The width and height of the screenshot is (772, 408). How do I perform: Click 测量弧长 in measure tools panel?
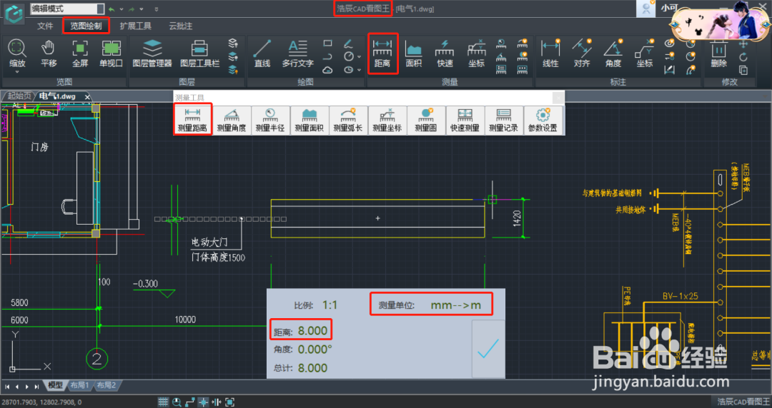348,121
